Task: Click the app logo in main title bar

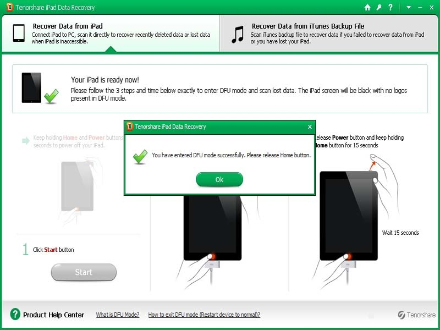Action: tap(10, 7)
